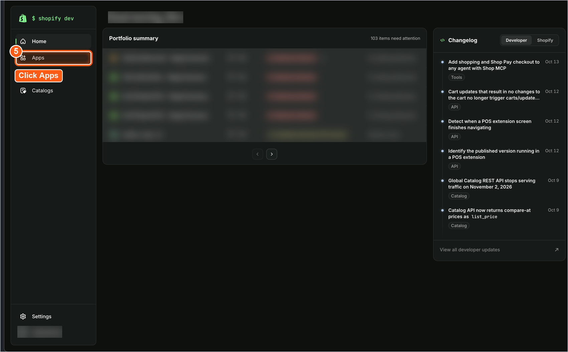Go to previous Portfolio summary page

point(258,154)
